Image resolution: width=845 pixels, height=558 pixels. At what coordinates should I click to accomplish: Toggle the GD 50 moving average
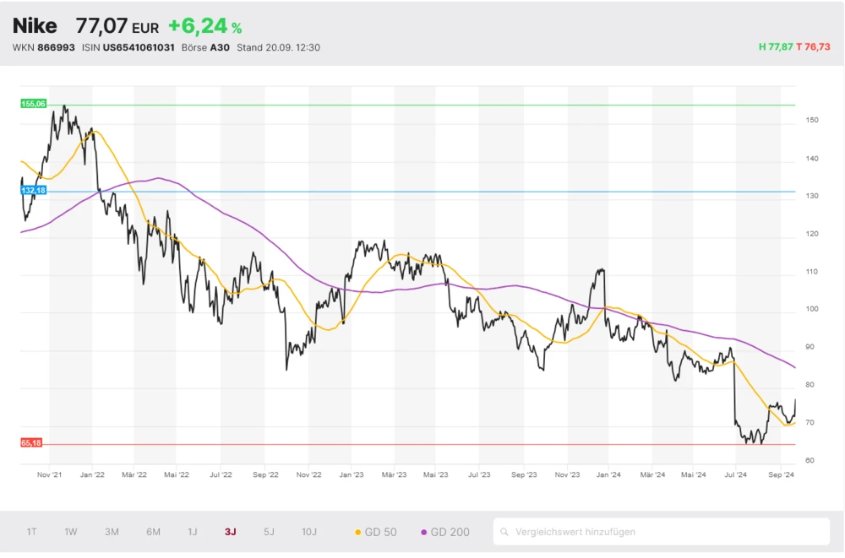click(x=377, y=532)
